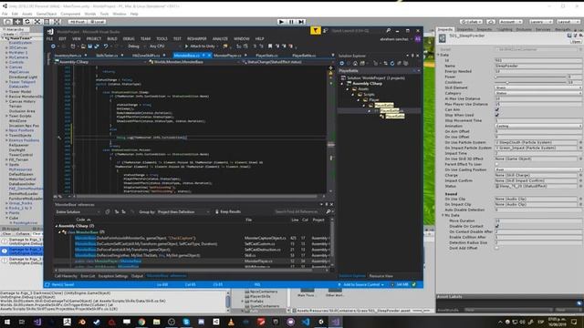Click the Chrome icon in taskbar

pyautogui.click(x=141, y=322)
